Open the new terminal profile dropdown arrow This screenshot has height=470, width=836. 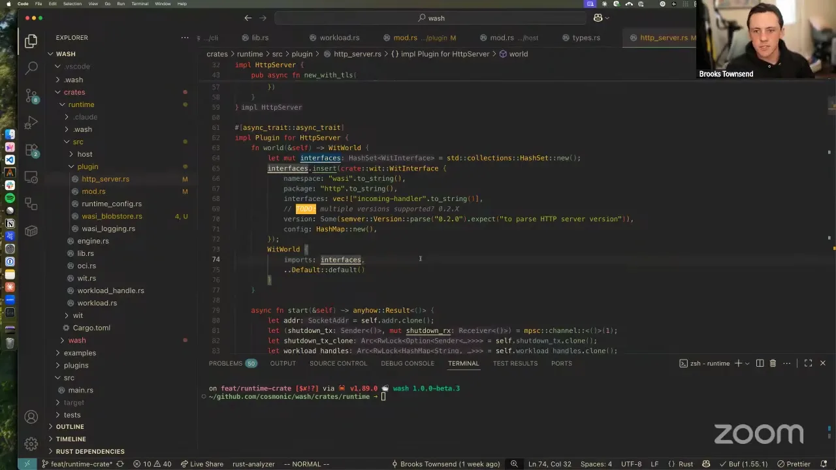tap(748, 364)
